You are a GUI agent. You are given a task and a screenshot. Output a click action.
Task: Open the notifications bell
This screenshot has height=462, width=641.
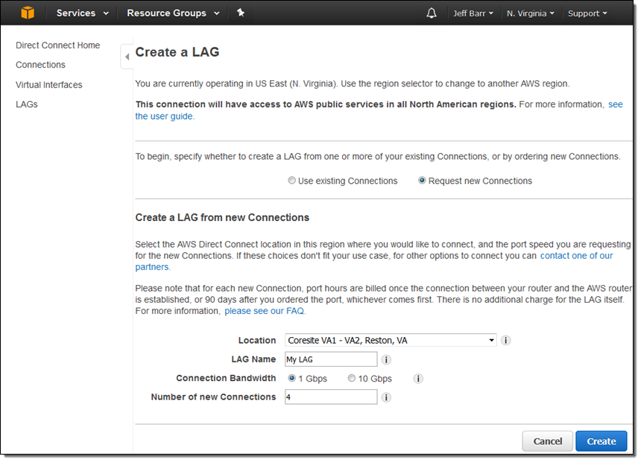(x=432, y=13)
